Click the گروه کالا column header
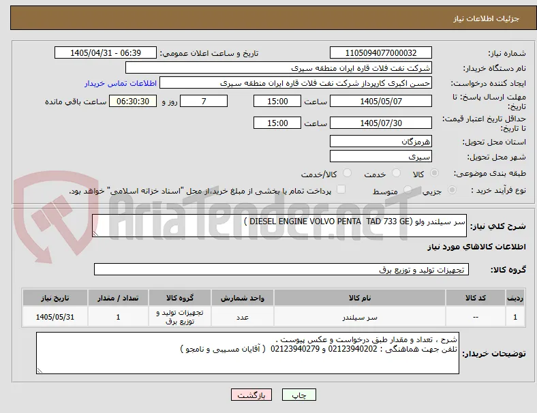Screen dimensions: 537x413 [x=180, y=298]
